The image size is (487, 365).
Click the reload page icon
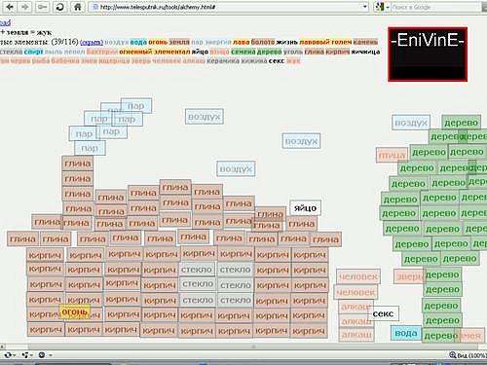click(59, 7)
